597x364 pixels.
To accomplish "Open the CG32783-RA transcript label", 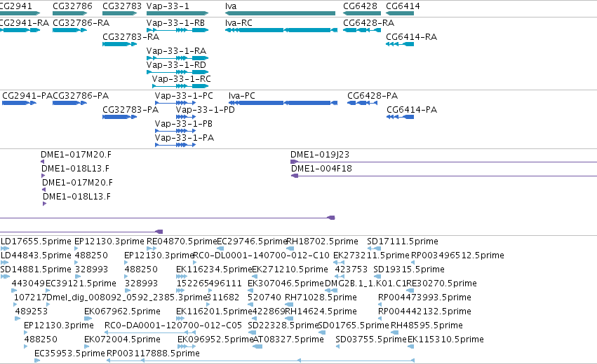I will [x=131, y=37].
